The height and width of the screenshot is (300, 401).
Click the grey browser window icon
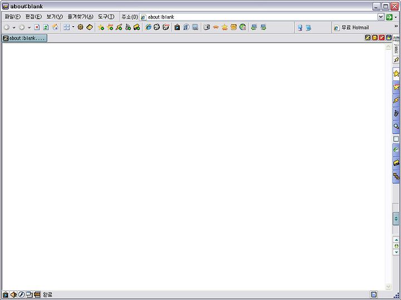tap(195, 27)
